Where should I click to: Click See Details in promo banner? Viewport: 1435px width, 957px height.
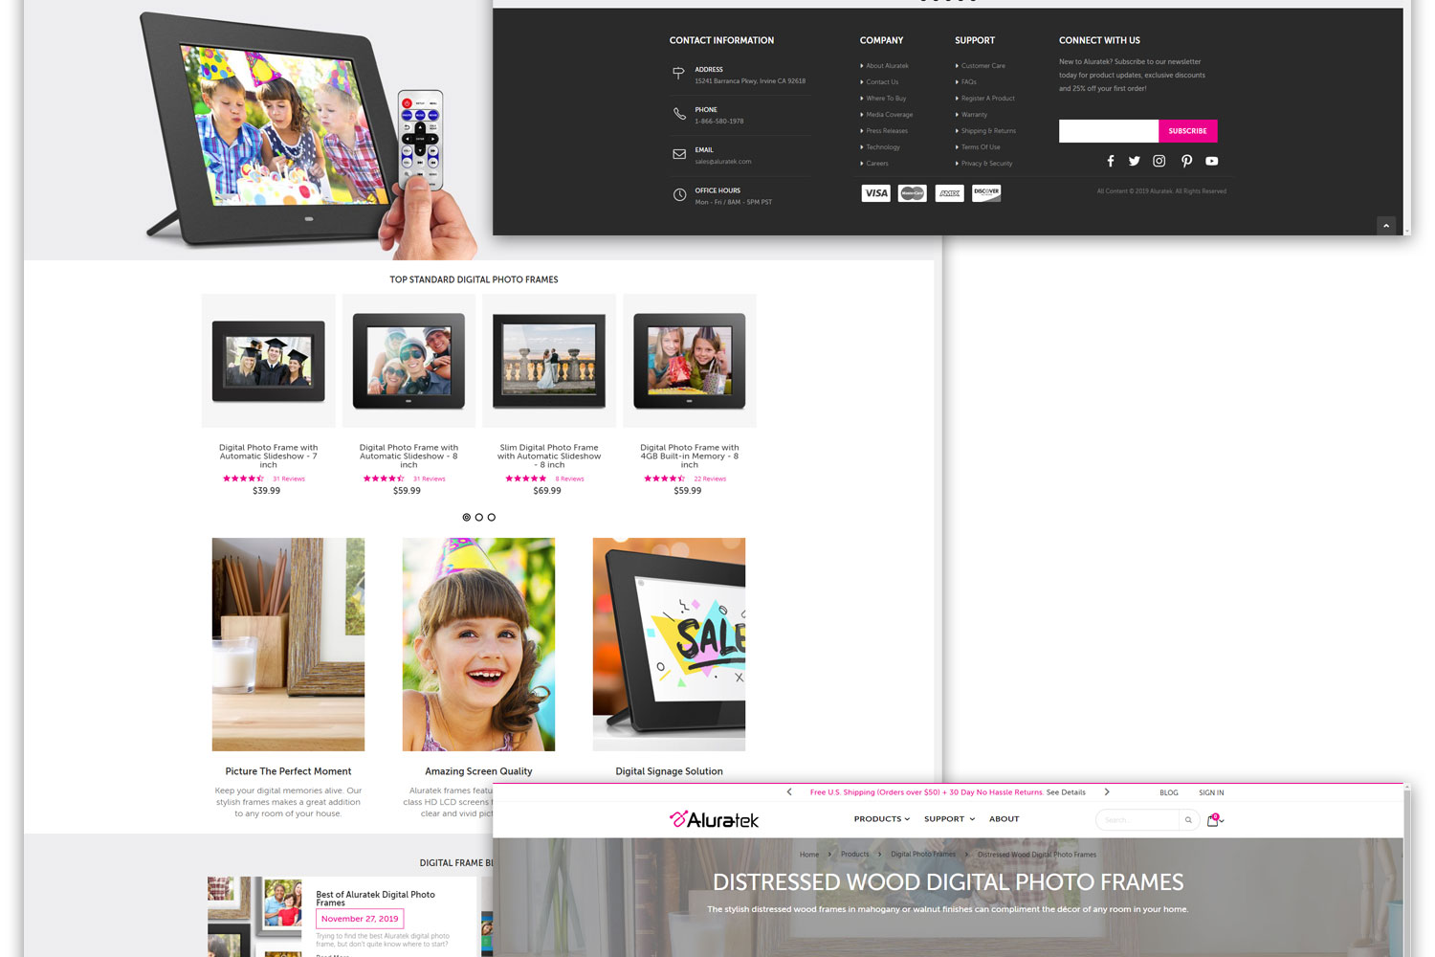[x=1066, y=792]
